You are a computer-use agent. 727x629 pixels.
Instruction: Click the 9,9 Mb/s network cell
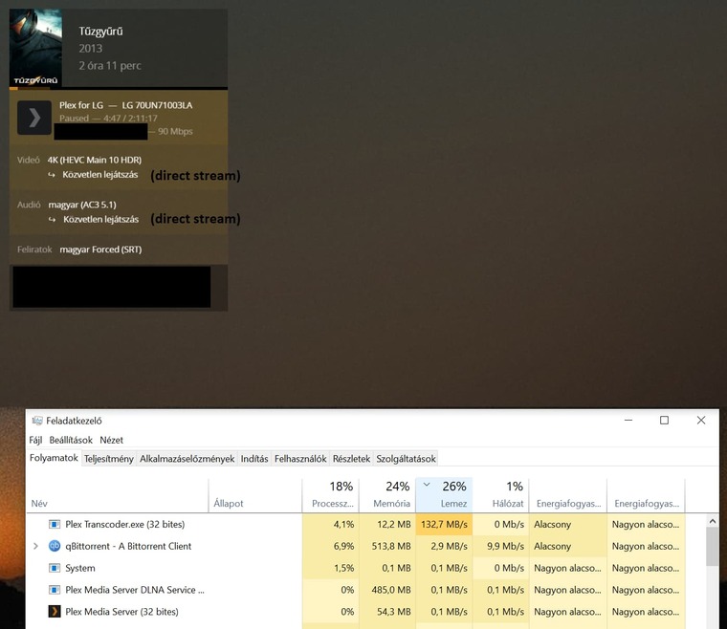tap(500, 546)
